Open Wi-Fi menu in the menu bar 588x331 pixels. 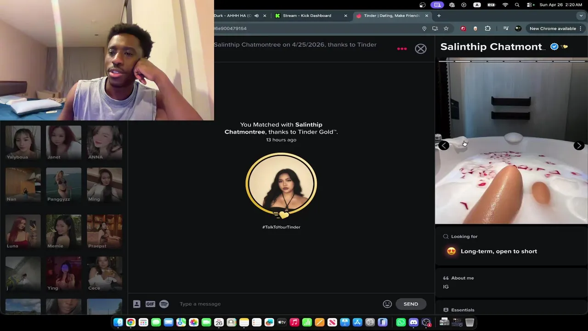click(x=505, y=5)
